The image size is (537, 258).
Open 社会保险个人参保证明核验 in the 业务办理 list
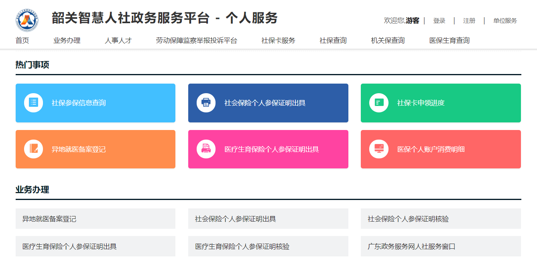pyautogui.click(x=408, y=219)
